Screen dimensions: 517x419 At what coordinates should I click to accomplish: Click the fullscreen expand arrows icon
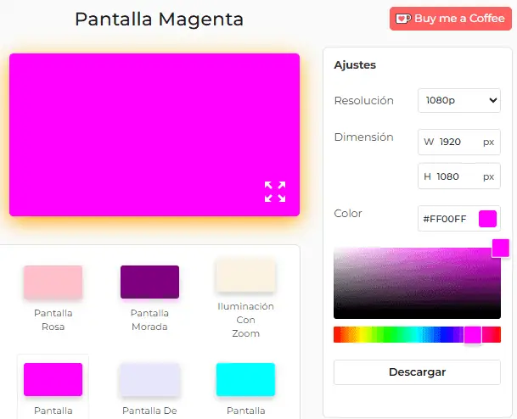click(275, 192)
